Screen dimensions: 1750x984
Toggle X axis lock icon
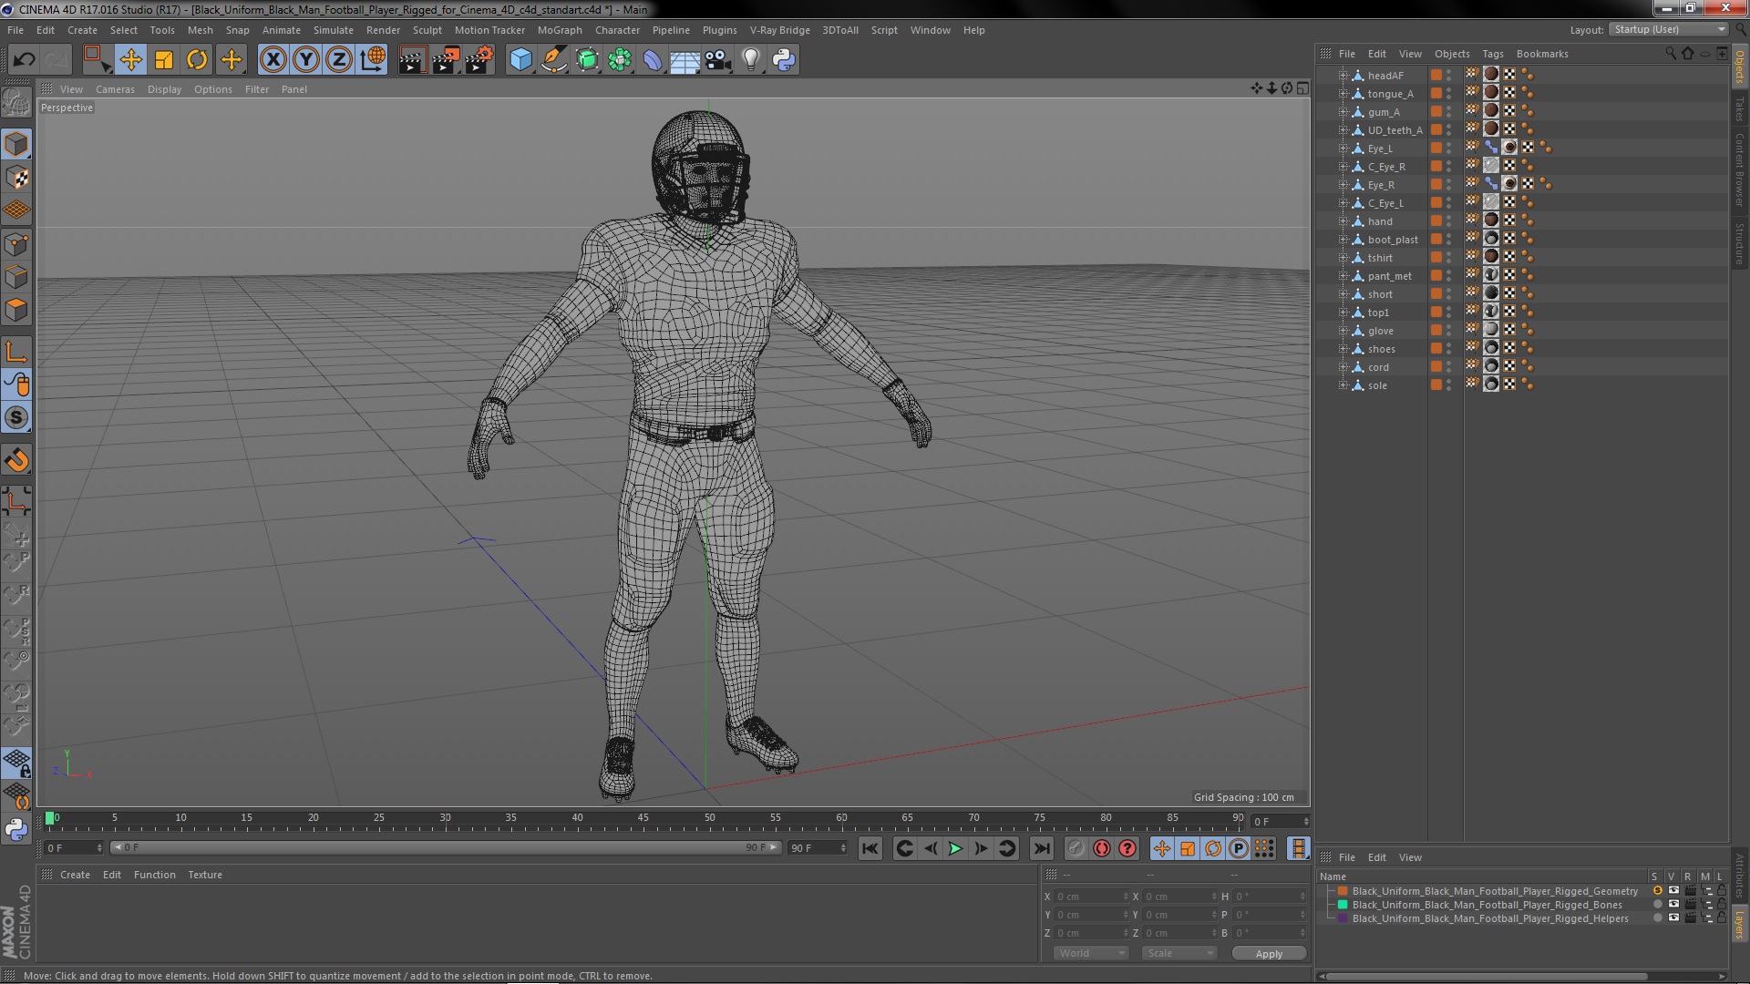(273, 60)
